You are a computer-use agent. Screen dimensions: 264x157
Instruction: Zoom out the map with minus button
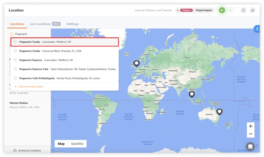click(251, 134)
